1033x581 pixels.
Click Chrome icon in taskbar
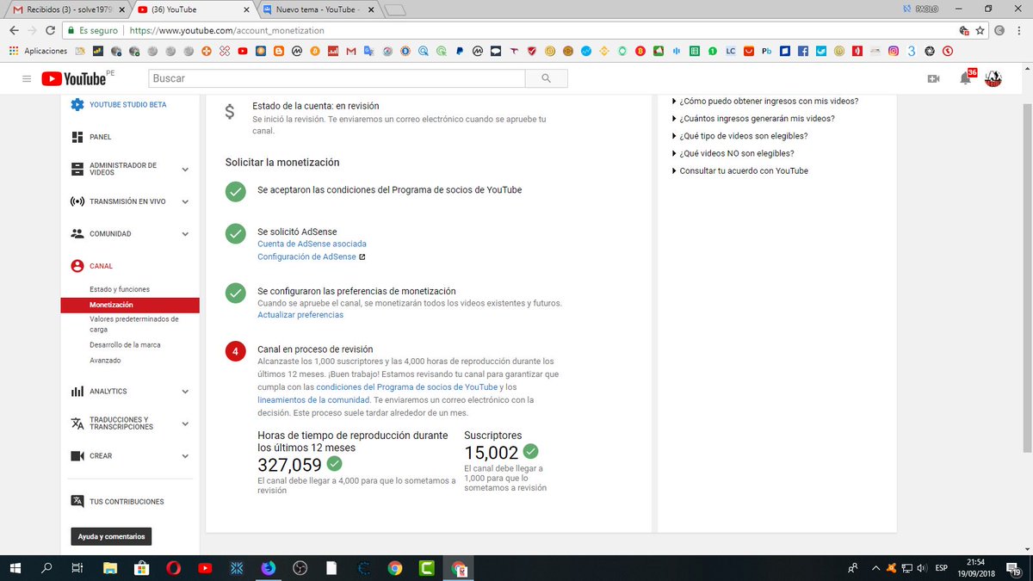click(394, 567)
